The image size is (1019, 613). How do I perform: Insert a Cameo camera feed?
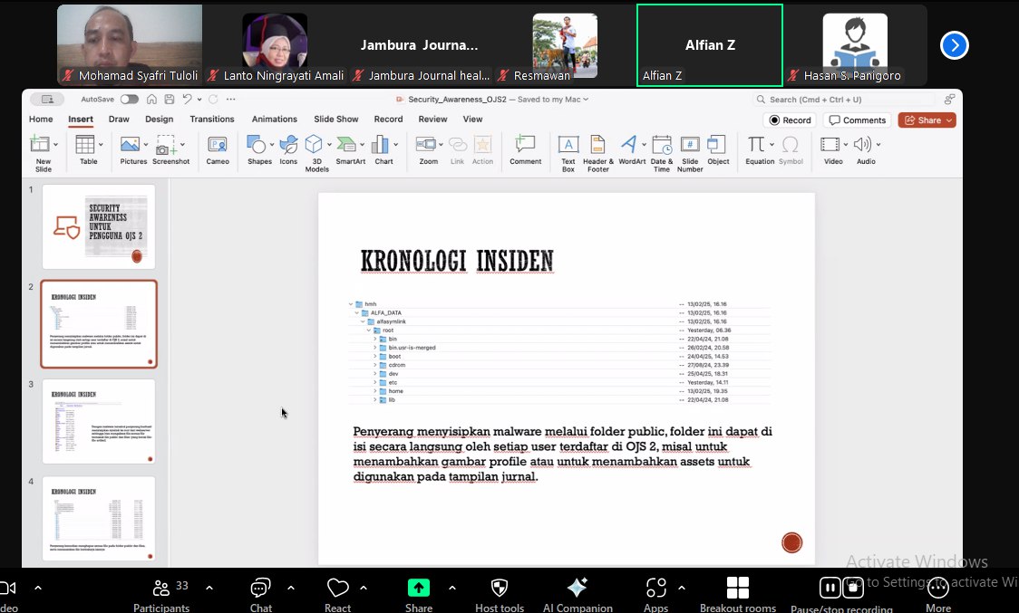click(217, 150)
